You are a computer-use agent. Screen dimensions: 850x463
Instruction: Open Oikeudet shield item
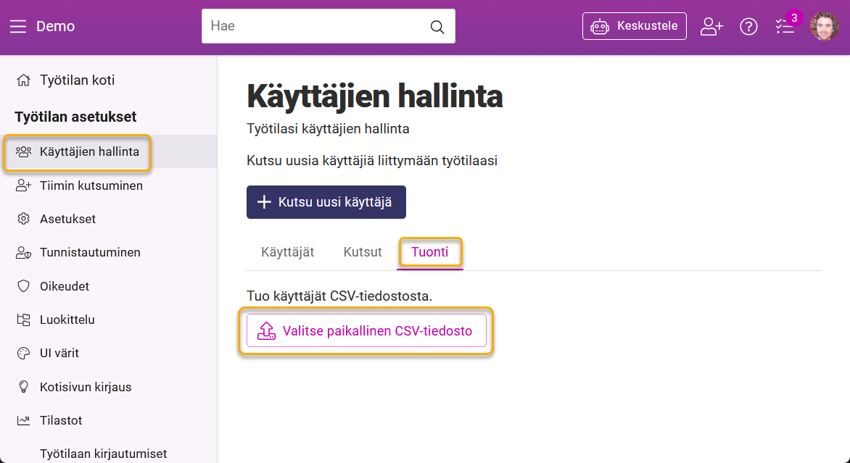[64, 286]
